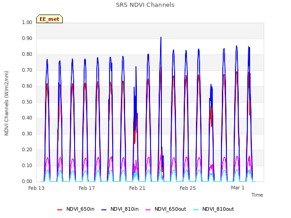
Task: Click the 0.10 y-axis tick label
Action: pyautogui.click(x=27, y=165)
